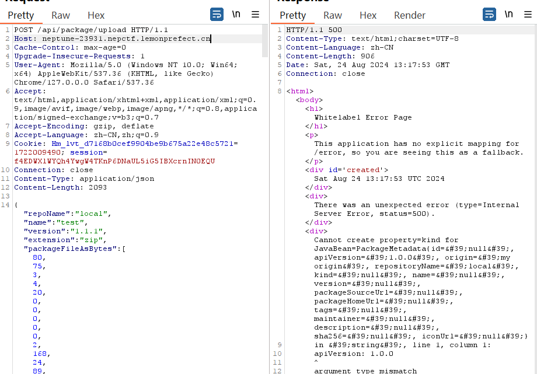This screenshot has width=537, height=374.
Task: Open the Response Render tab
Action: 410,16
